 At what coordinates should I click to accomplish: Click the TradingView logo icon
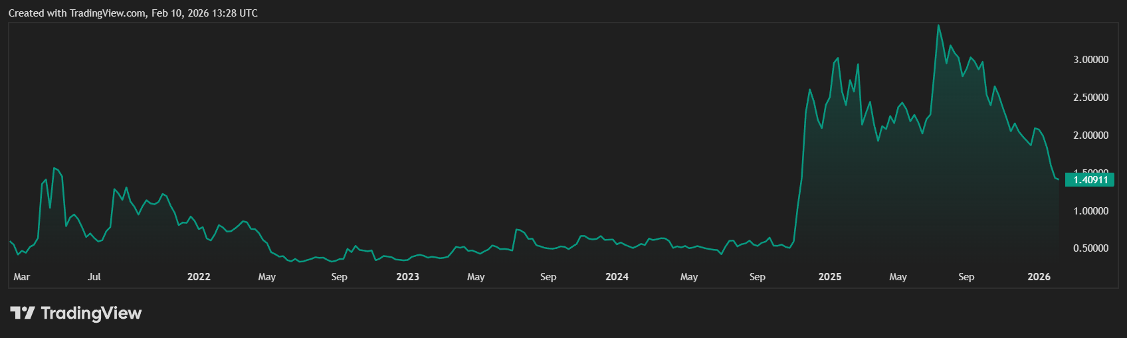point(22,313)
